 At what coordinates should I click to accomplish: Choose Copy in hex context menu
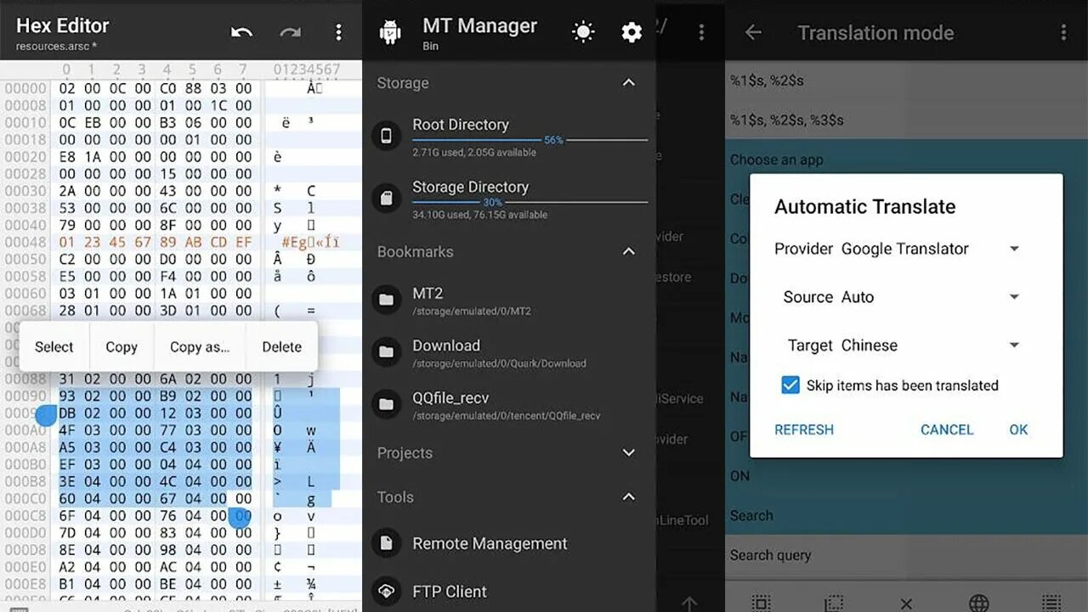[122, 346]
